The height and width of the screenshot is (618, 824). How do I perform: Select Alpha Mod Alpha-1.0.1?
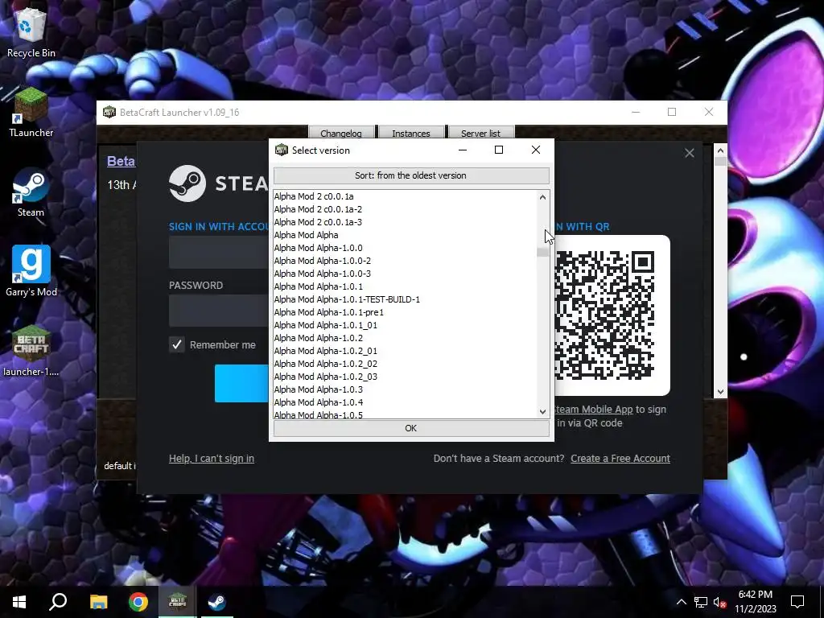(405, 286)
